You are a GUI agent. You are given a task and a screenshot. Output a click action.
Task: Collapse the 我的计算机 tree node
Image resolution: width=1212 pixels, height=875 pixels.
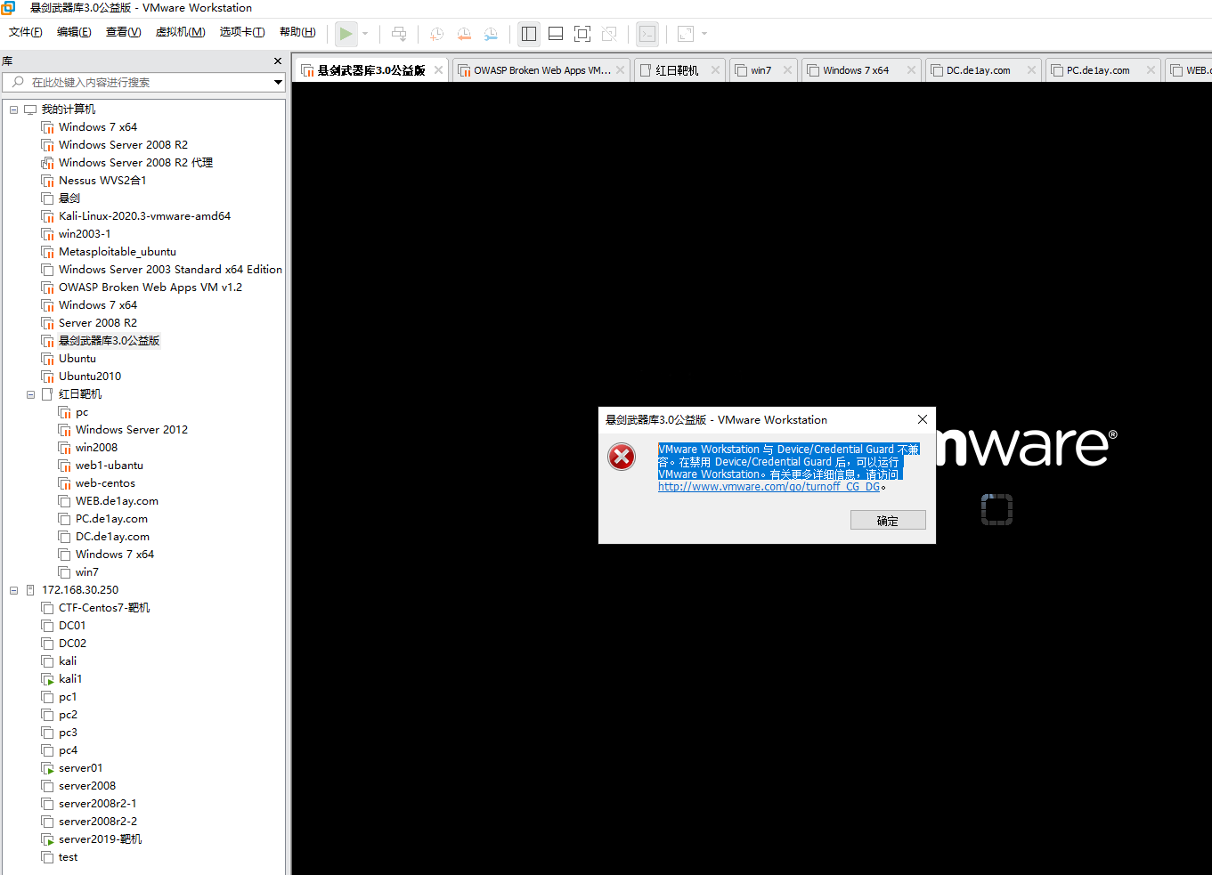[x=13, y=109]
